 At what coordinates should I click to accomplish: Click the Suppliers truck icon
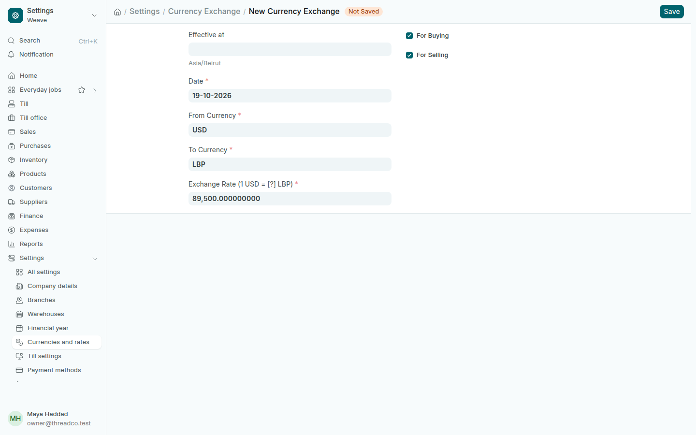(12, 202)
